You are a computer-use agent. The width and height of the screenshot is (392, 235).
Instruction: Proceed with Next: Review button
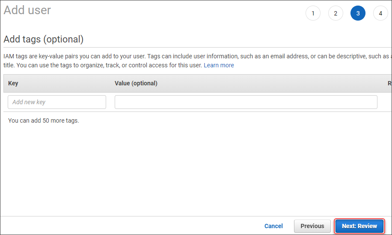pyautogui.click(x=359, y=226)
